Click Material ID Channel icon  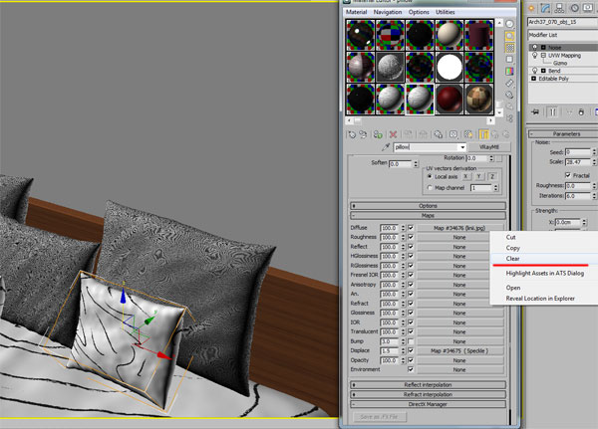453,134
